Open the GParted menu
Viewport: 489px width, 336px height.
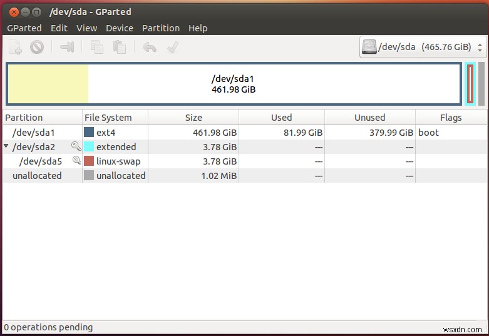[24, 28]
